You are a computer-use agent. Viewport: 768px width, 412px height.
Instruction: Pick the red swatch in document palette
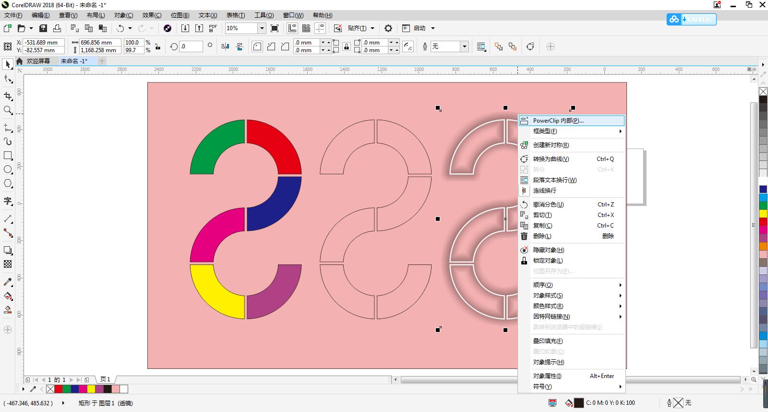(59, 389)
